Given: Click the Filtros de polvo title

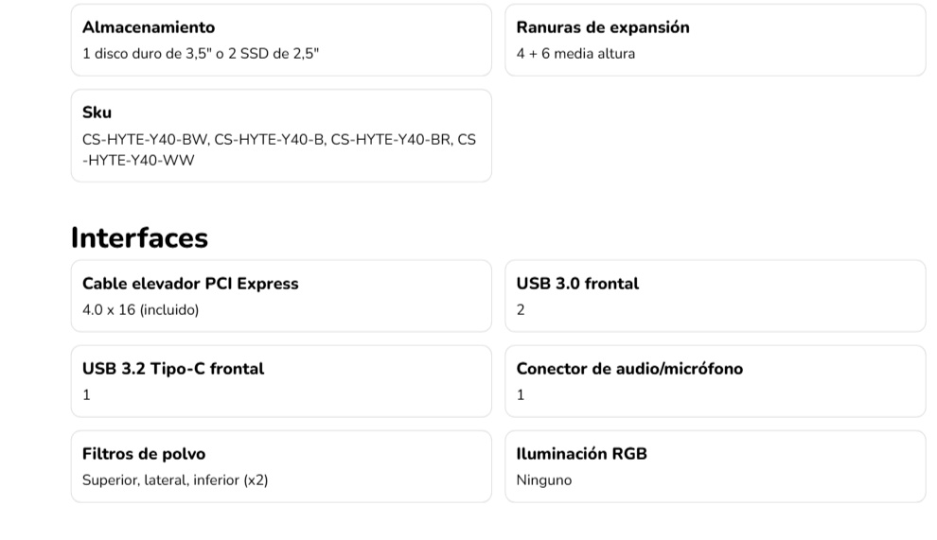Looking at the screenshot, I should [144, 454].
